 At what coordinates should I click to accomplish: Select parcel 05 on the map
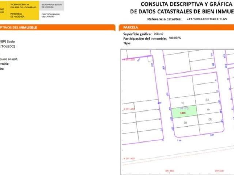(x=210, y=119)
